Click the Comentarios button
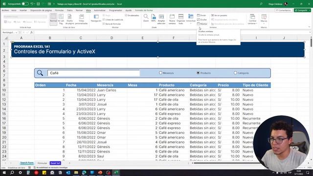This screenshot has height=176, width=313. pos(284,10)
